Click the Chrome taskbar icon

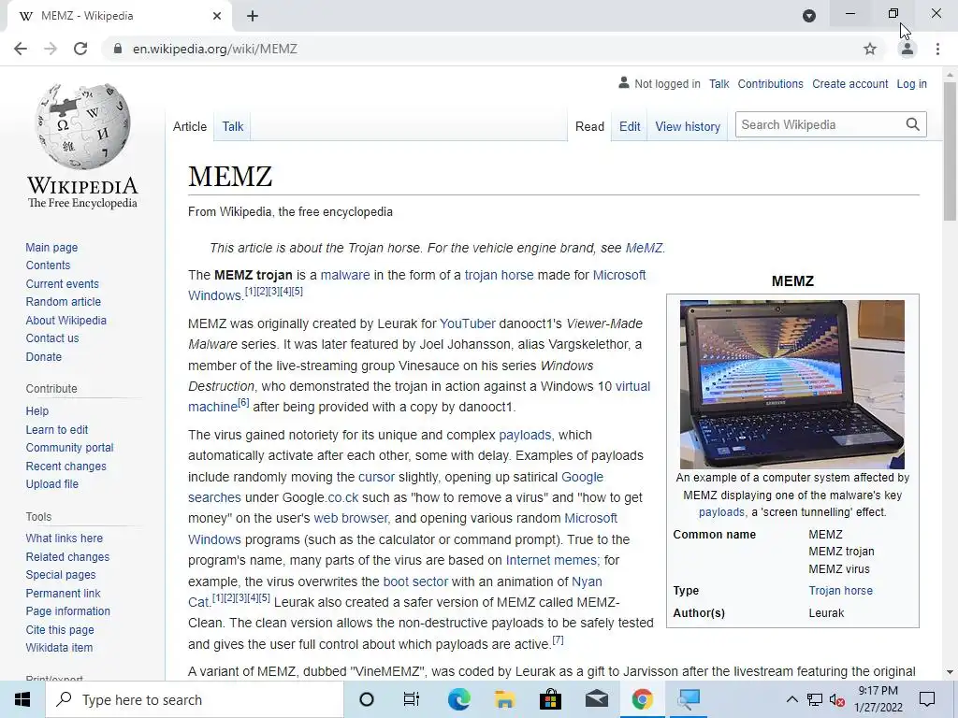(x=642, y=699)
